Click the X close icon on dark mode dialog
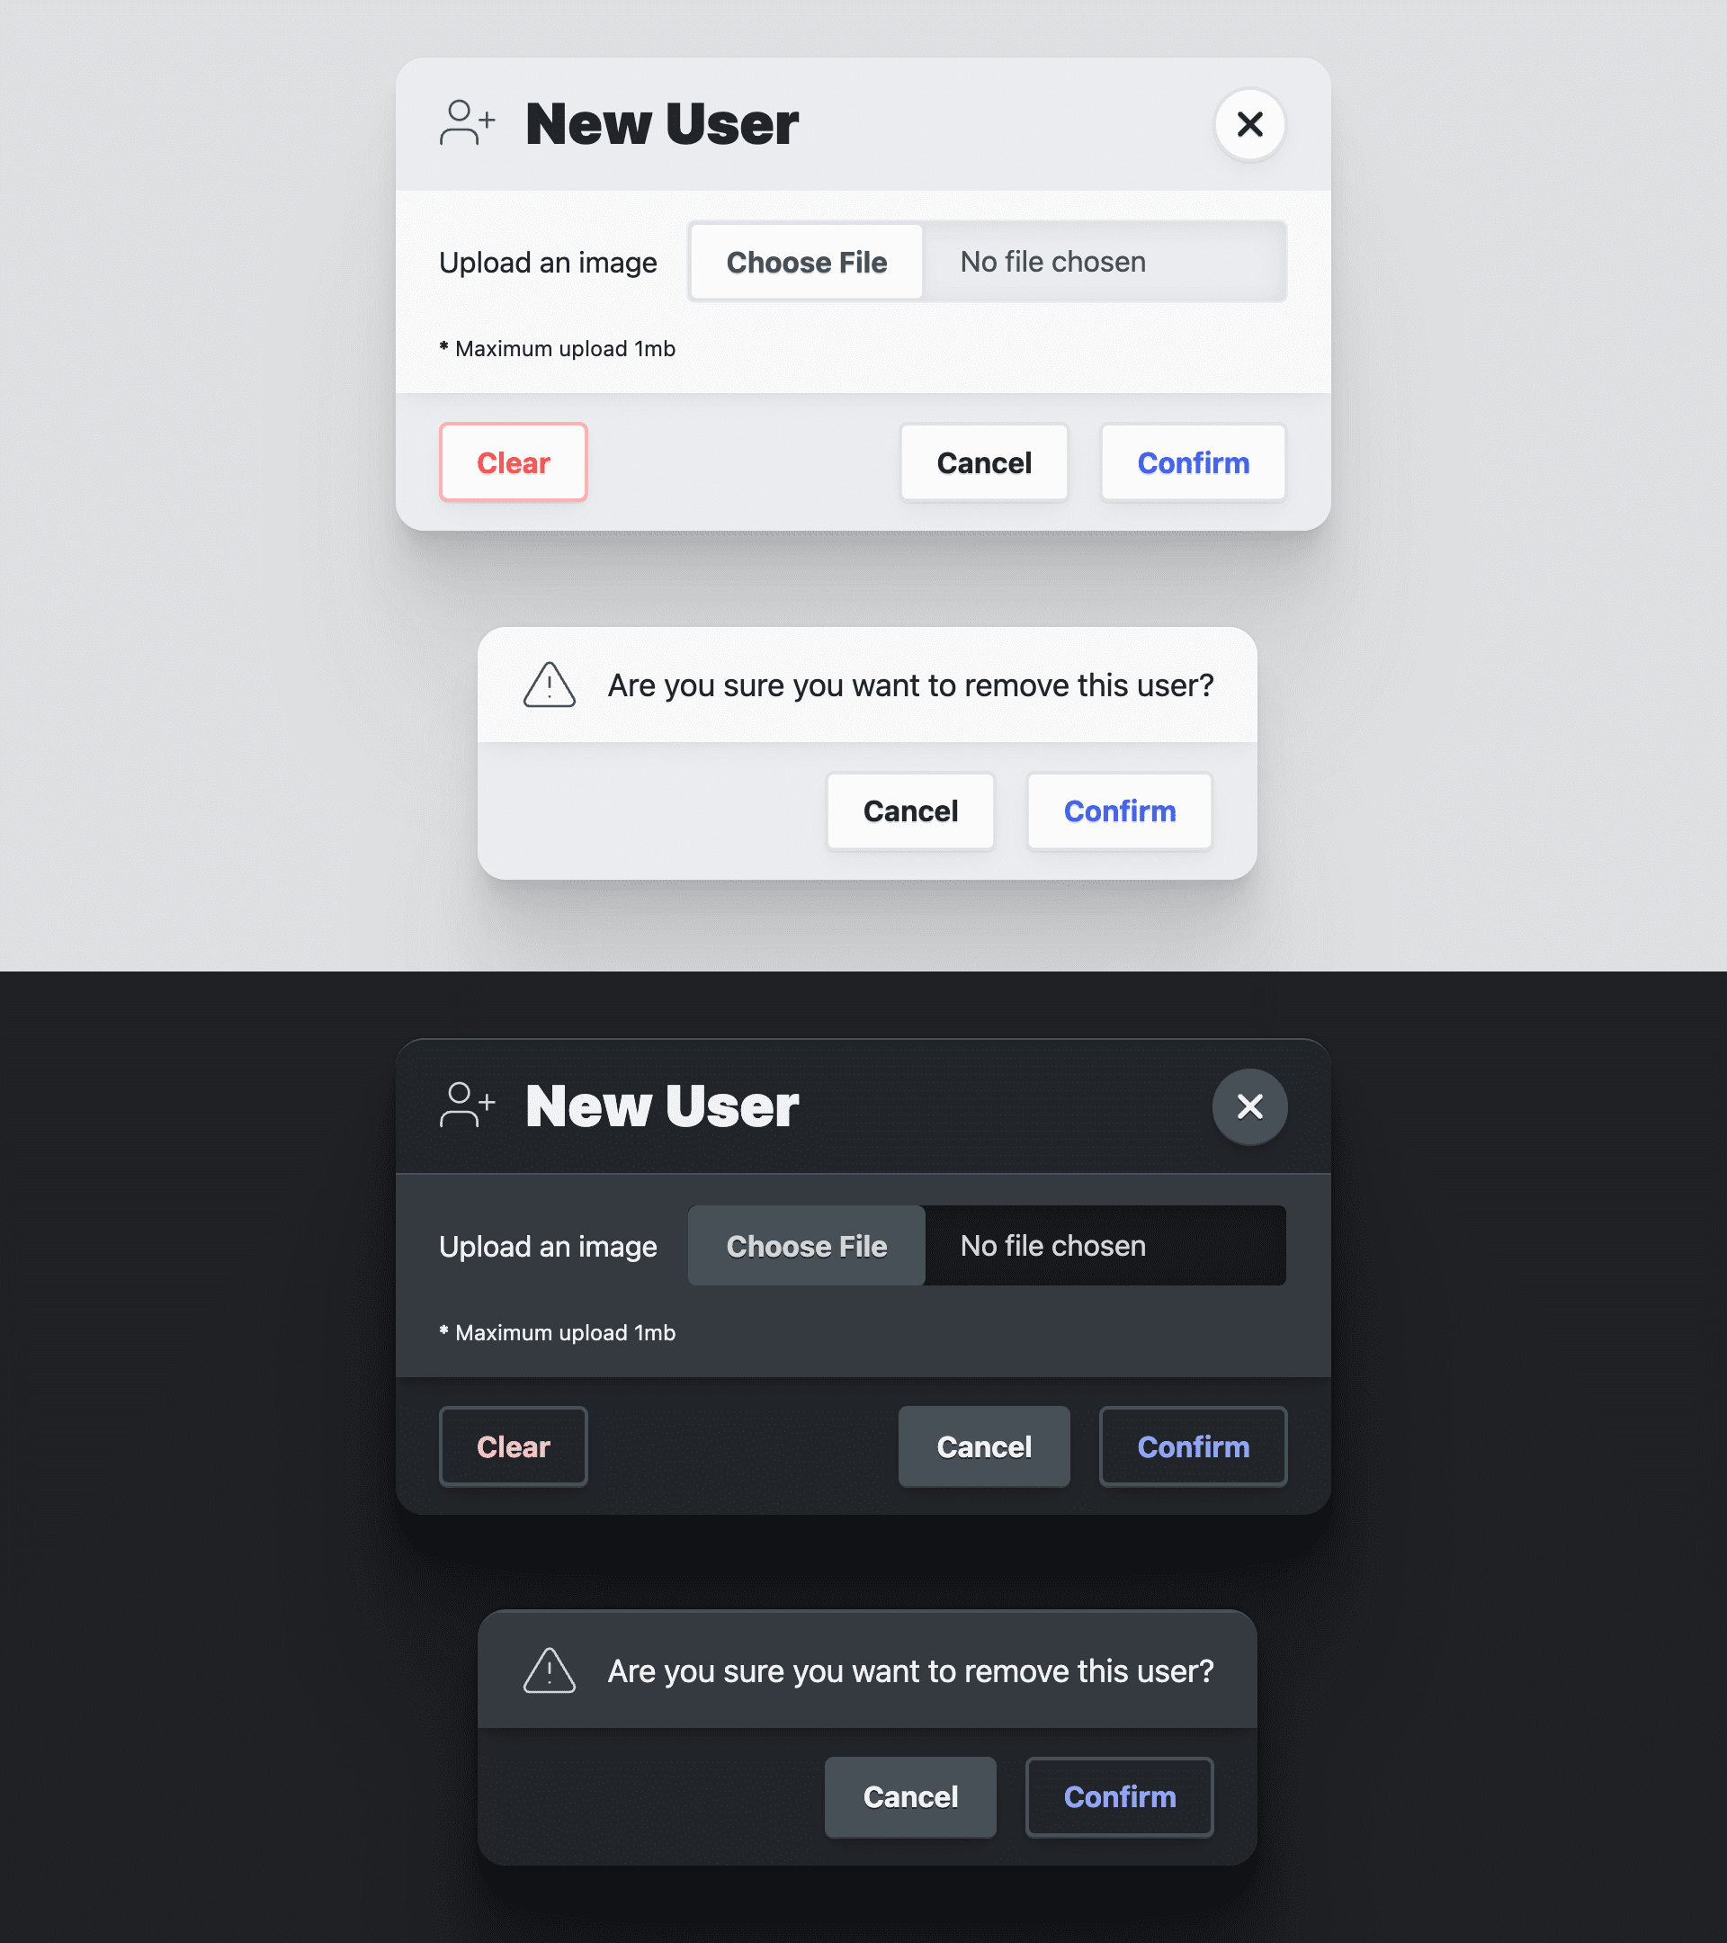This screenshot has height=1943, width=1727. pos(1250,1105)
